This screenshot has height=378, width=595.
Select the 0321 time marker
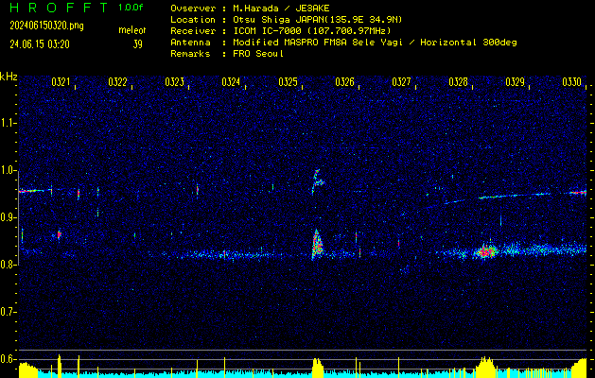61,83
